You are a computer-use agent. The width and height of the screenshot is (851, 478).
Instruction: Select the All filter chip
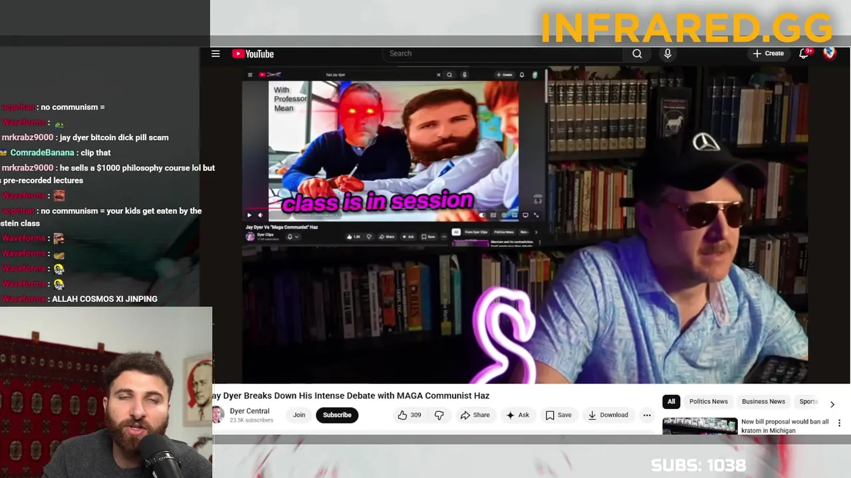(671, 402)
